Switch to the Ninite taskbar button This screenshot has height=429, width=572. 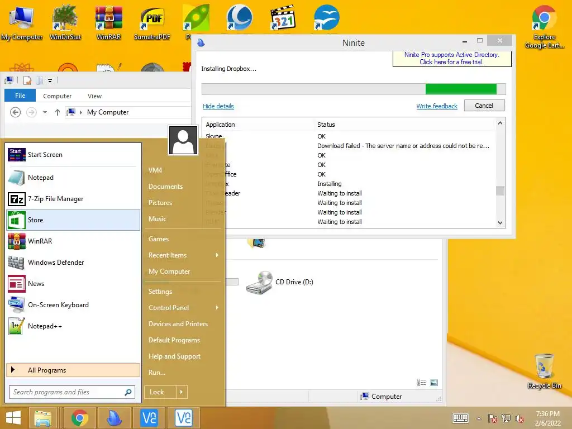pos(114,418)
